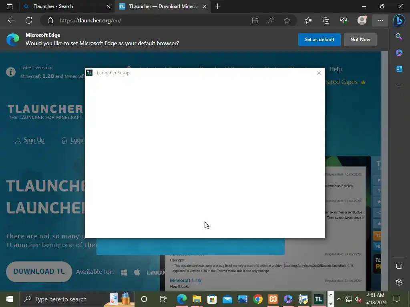Open Mail app from the taskbar

(227, 299)
